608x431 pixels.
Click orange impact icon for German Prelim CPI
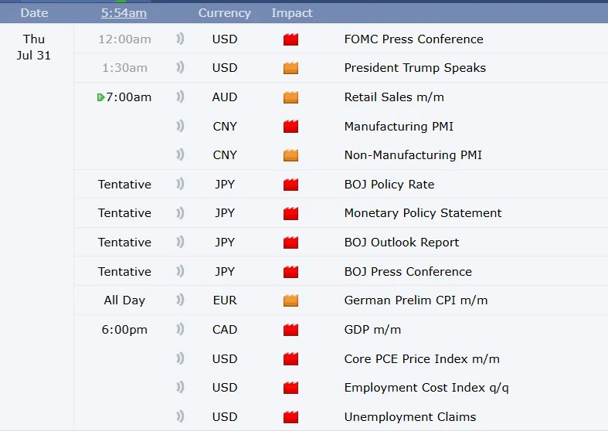[290, 300]
